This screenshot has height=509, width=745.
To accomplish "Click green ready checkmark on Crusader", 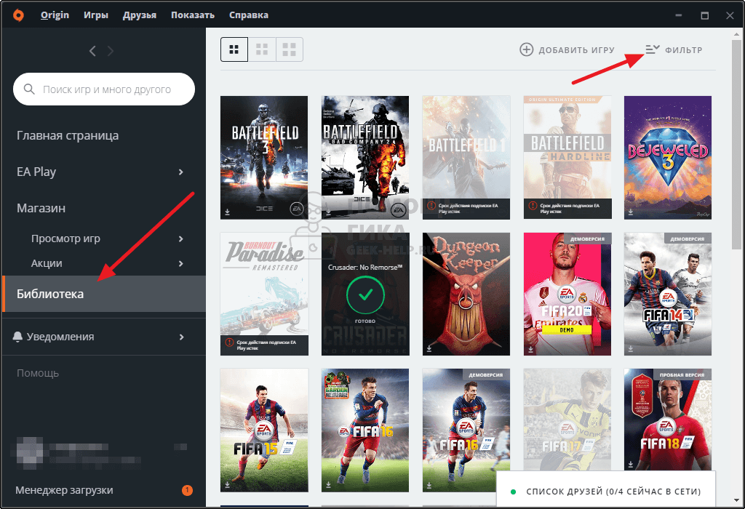I will click(365, 294).
